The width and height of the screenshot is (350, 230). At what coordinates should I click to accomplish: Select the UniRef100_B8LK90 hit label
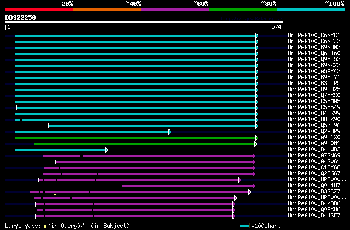click(314, 119)
